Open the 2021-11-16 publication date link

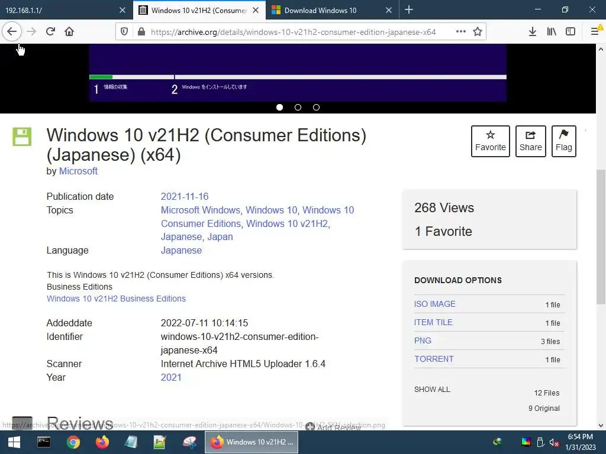(185, 196)
